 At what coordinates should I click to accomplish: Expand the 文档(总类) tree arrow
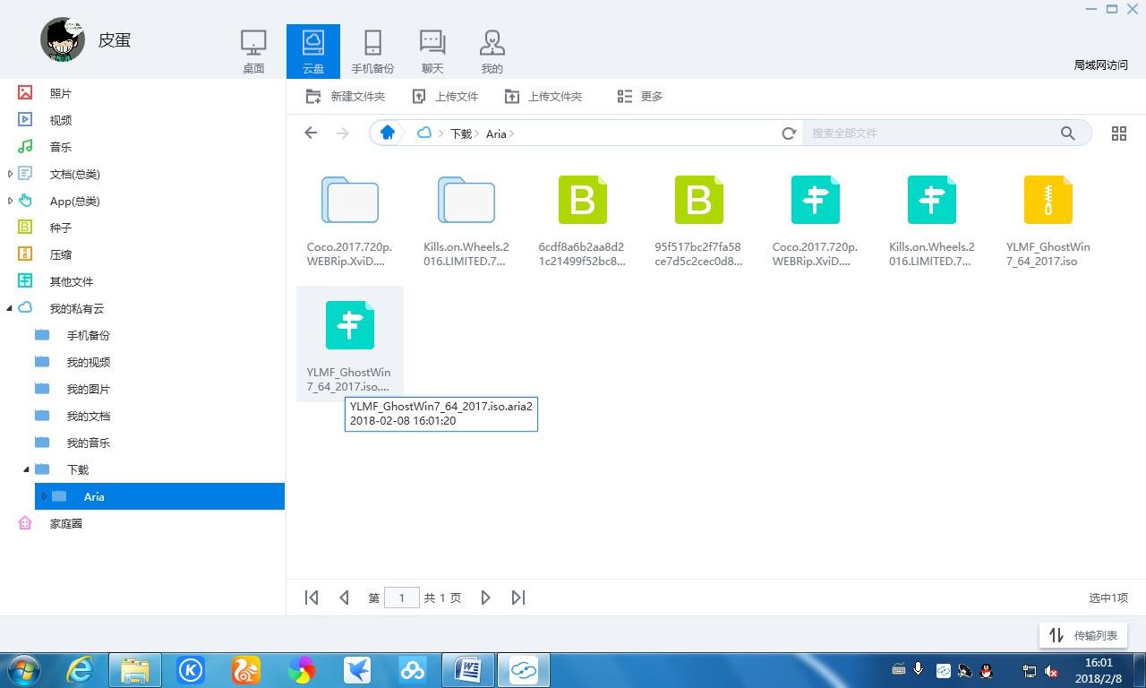10,174
